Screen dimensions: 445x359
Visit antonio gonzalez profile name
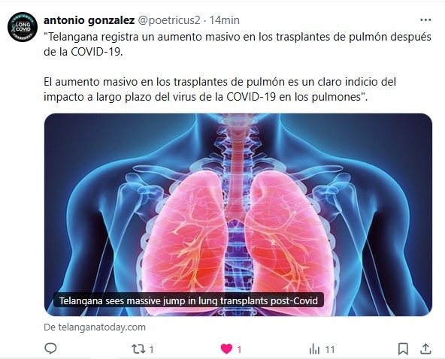tap(89, 20)
